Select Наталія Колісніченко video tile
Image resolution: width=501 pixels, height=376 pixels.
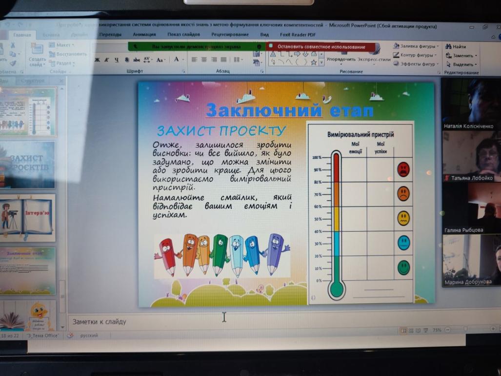[x=471, y=104]
